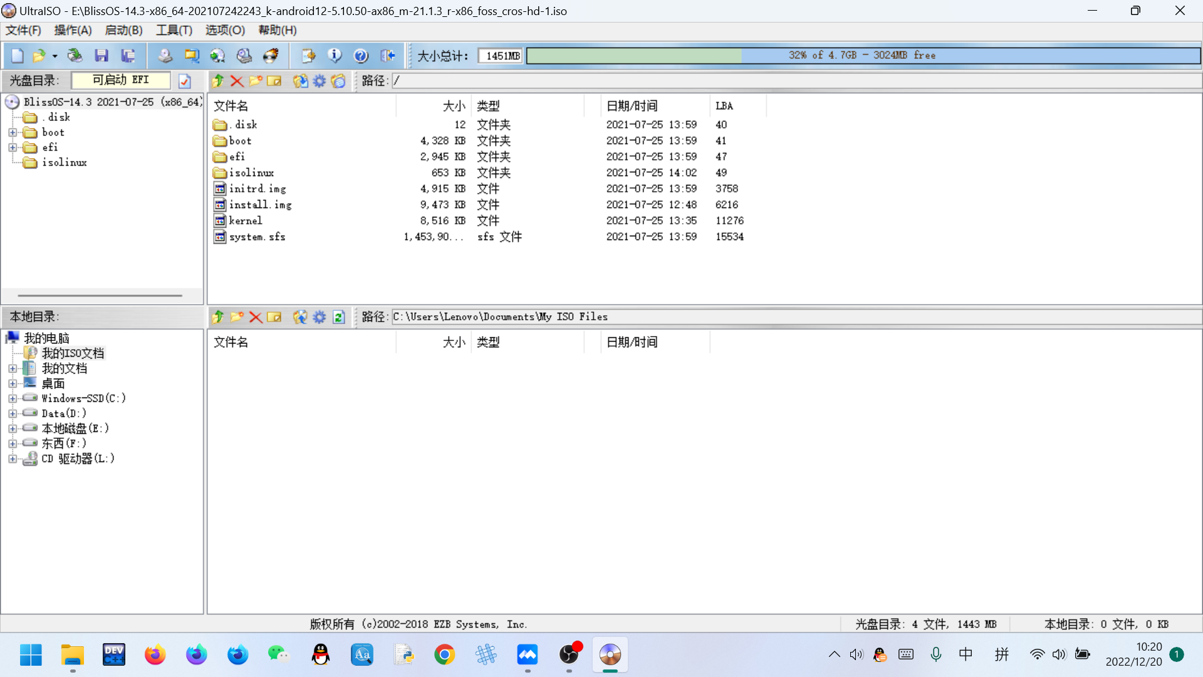This screenshot has width=1203, height=677.
Task: Click the disc pane Extract icon
Action: point(301,81)
